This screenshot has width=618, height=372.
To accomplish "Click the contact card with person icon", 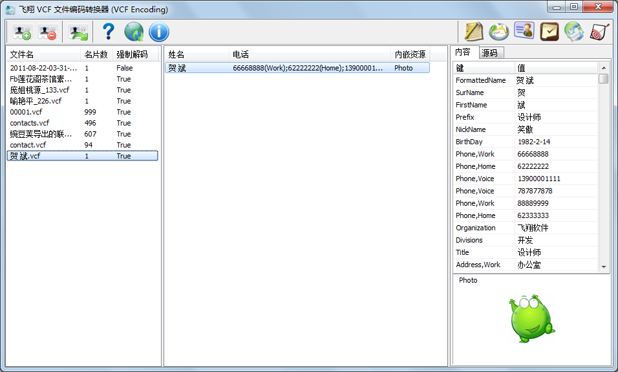I will [524, 30].
